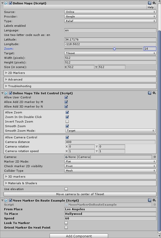Open help icon for Tile Set Control script
The image size is (161, 238).
pyautogui.click(x=150, y=93)
